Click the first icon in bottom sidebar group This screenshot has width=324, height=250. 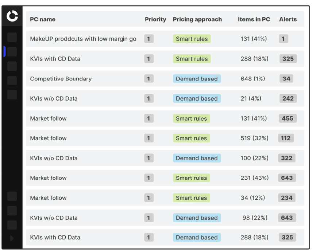(x=12, y=196)
